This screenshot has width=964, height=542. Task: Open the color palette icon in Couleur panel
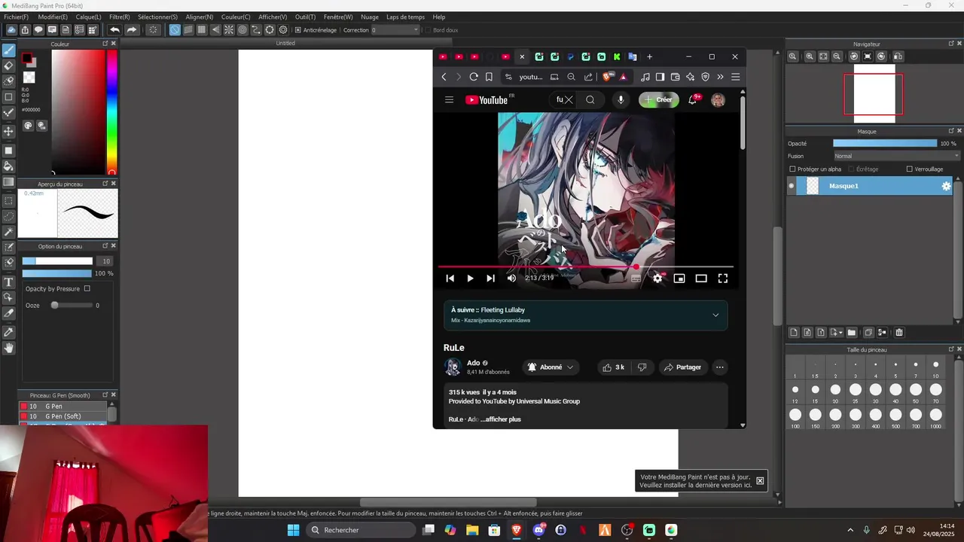pyautogui.click(x=28, y=126)
